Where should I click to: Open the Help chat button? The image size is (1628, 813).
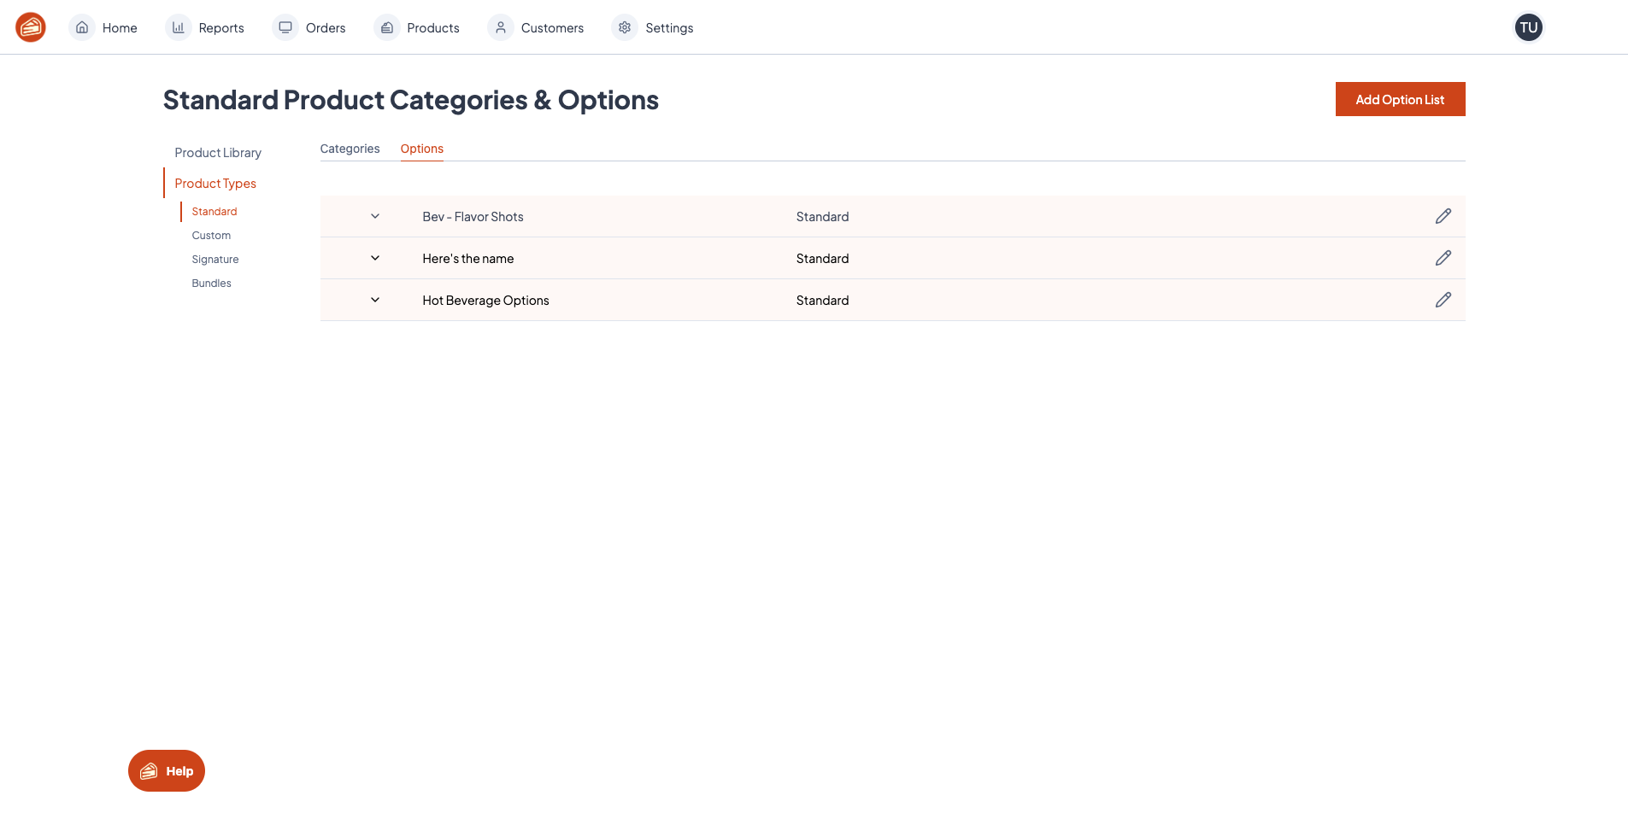(167, 770)
